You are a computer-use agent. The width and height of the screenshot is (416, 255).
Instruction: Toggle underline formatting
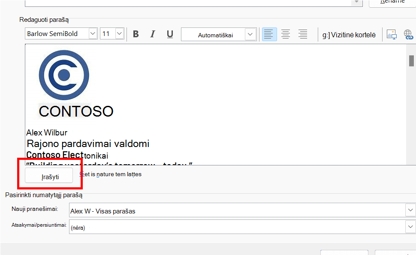[x=170, y=34]
